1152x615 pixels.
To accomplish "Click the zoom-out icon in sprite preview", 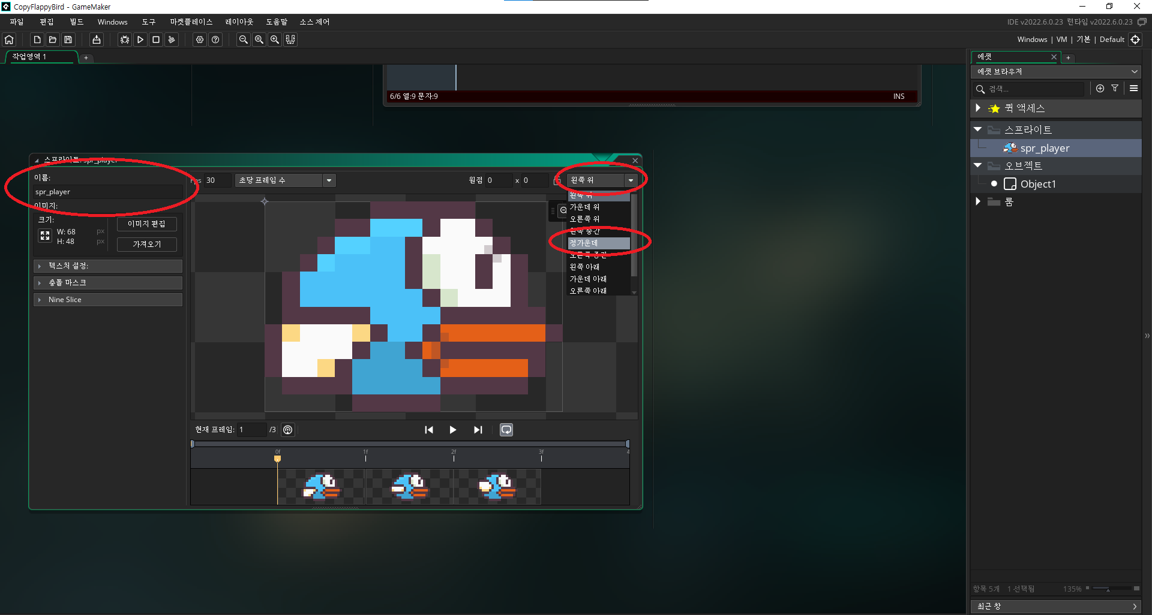I will point(563,210).
